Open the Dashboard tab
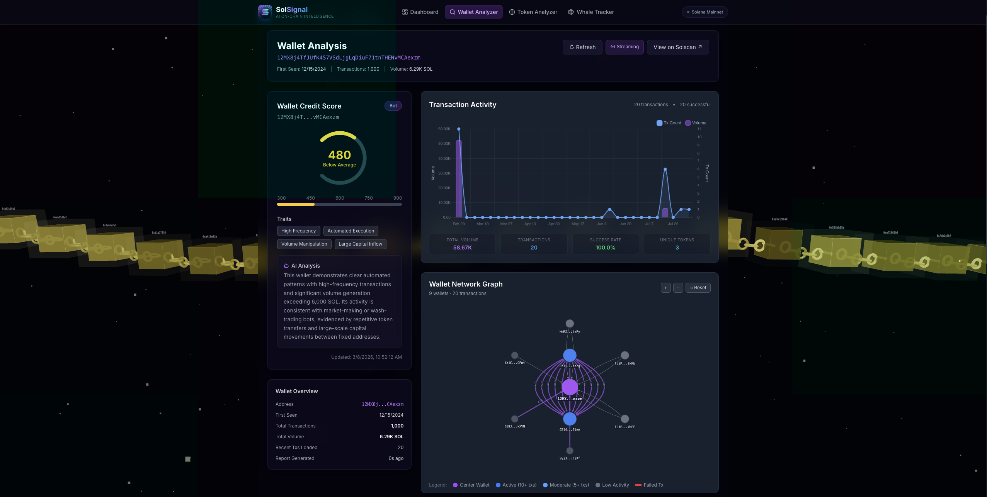This screenshot has height=497, width=987. coord(420,12)
